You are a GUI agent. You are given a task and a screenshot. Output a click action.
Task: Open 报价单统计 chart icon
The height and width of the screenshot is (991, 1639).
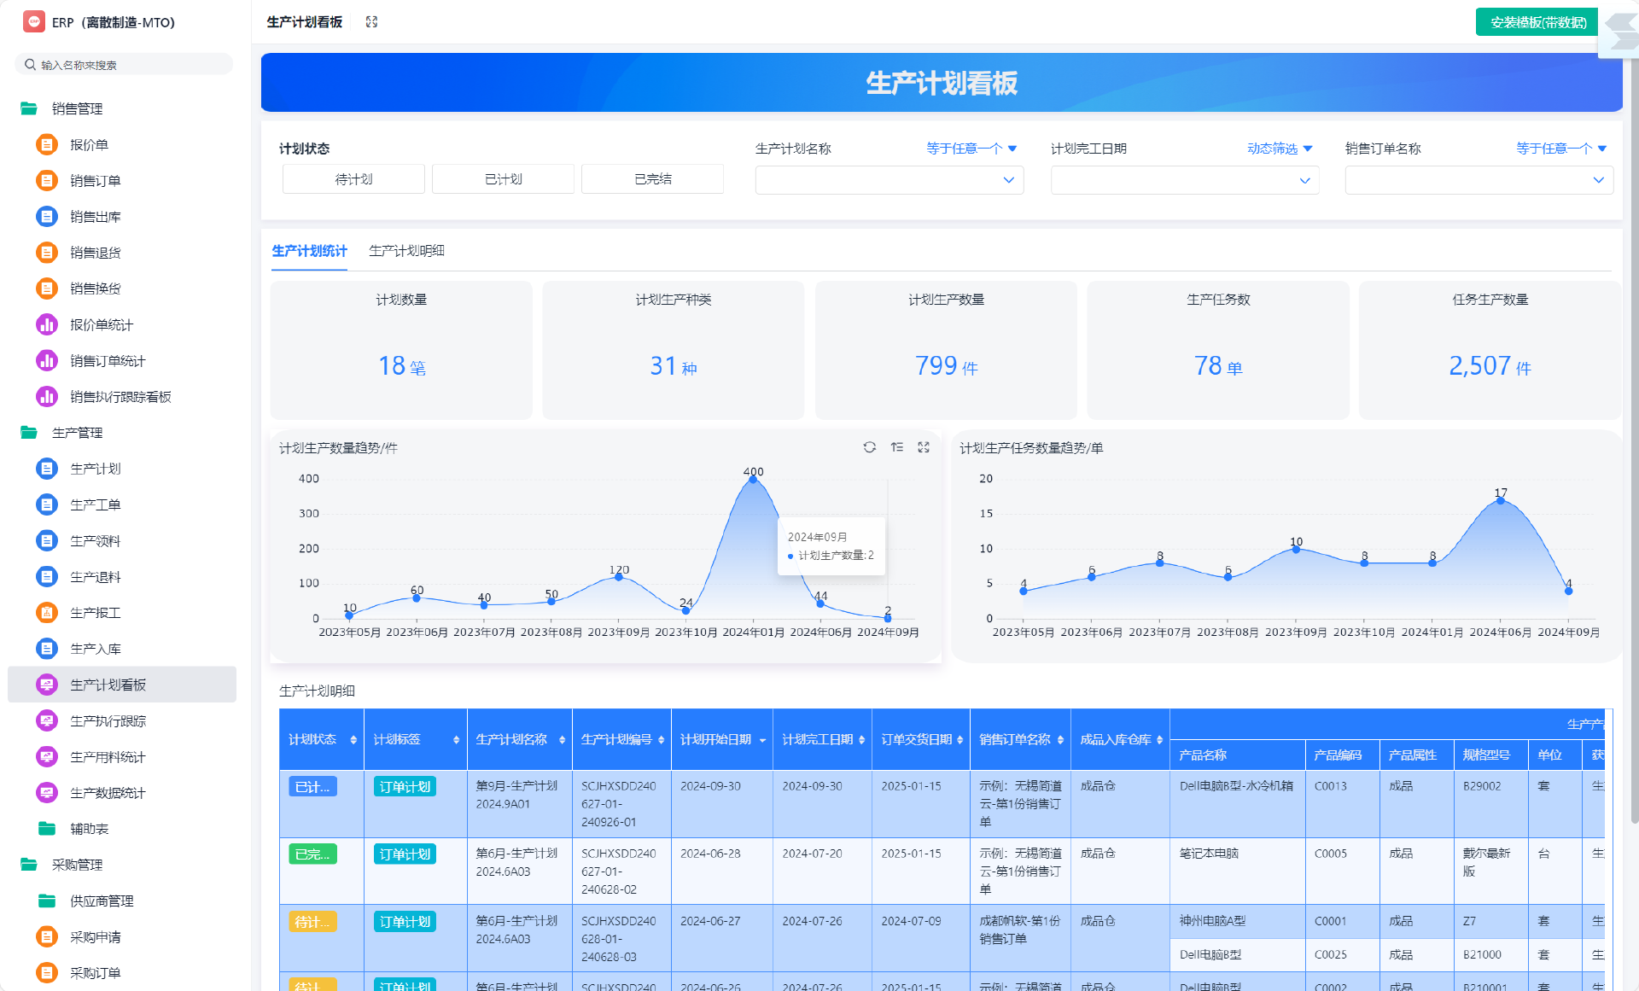tap(46, 324)
